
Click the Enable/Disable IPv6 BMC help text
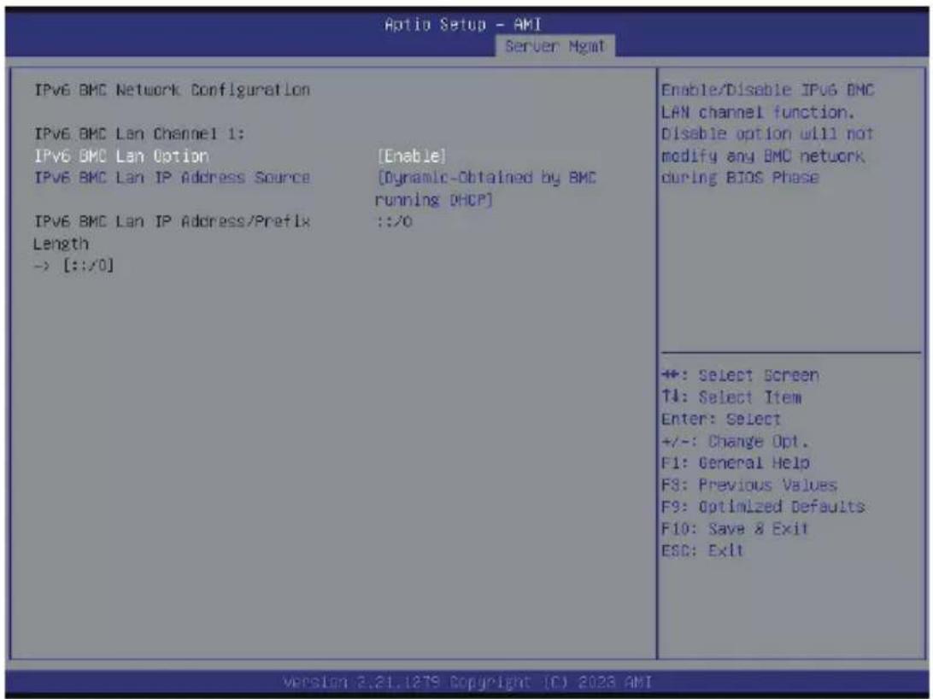(767, 134)
